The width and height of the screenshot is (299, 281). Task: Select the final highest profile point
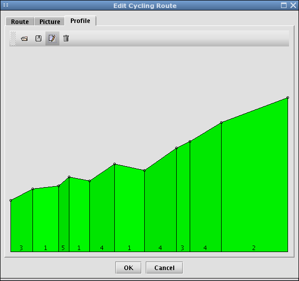(x=288, y=98)
